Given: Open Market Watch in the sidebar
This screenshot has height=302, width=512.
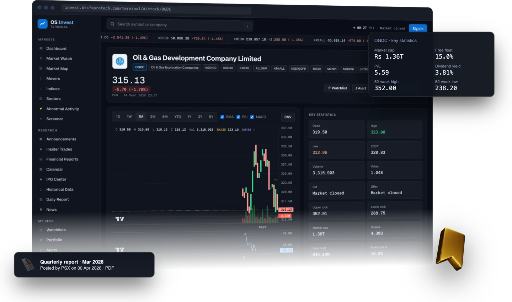Looking at the screenshot, I should coord(59,58).
